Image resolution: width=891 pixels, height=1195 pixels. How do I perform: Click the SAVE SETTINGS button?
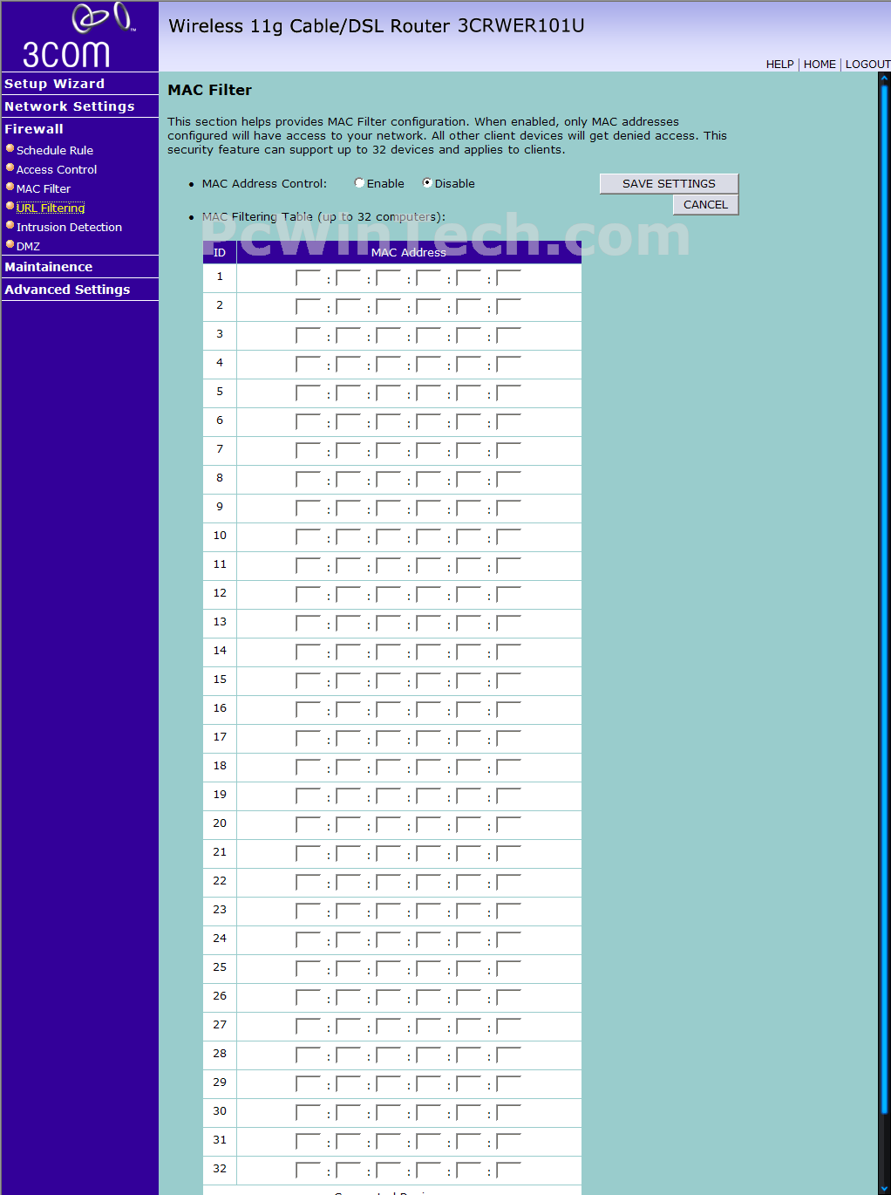(x=669, y=183)
